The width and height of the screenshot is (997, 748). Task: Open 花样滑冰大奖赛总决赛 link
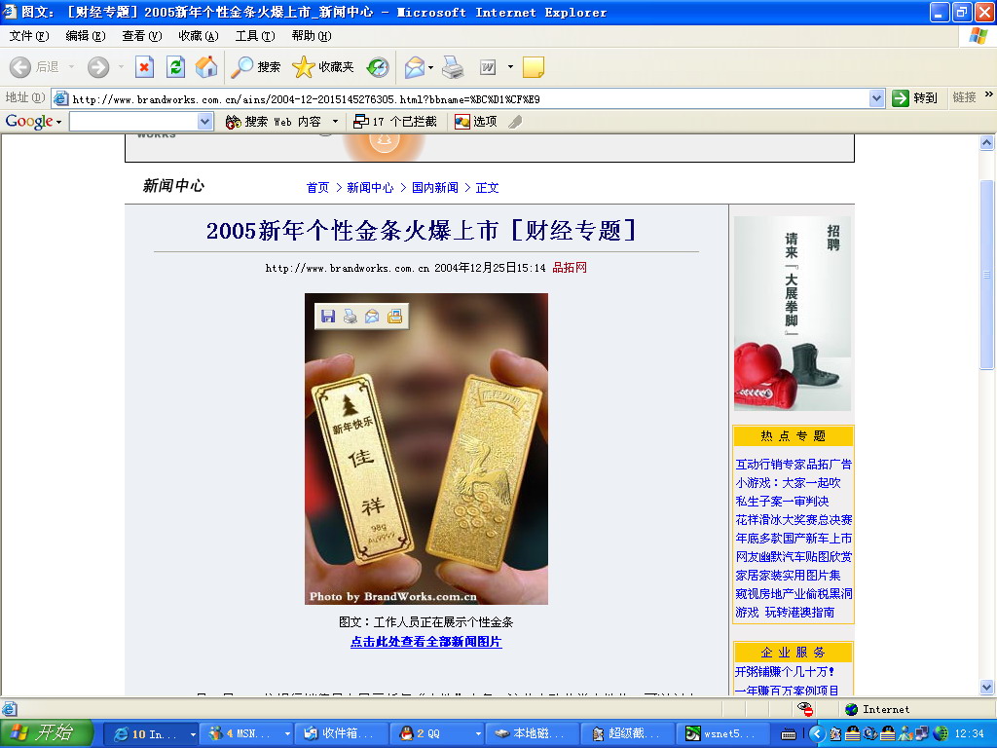pos(794,520)
